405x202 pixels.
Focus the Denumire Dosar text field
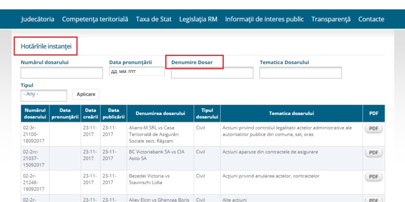[x=212, y=73]
